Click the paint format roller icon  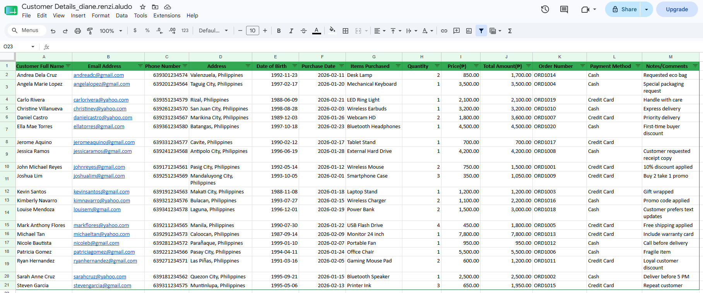90,31
